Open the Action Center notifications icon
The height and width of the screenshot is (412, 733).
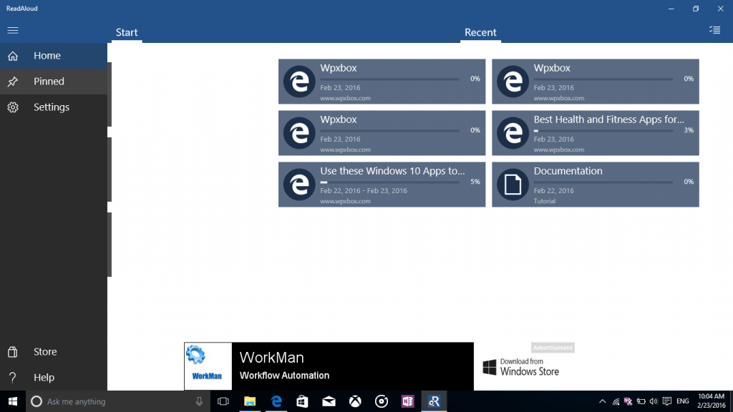[x=667, y=401]
